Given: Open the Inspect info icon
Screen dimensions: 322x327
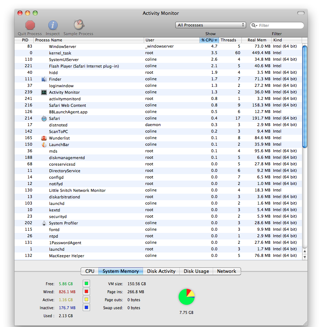Looking at the screenshot, I should pos(53,25).
